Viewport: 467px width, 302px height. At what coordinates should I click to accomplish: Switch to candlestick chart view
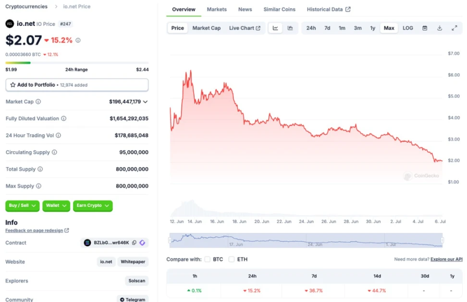point(290,28)
